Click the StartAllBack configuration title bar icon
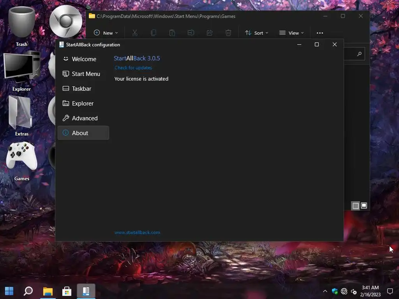 point(61,44)
